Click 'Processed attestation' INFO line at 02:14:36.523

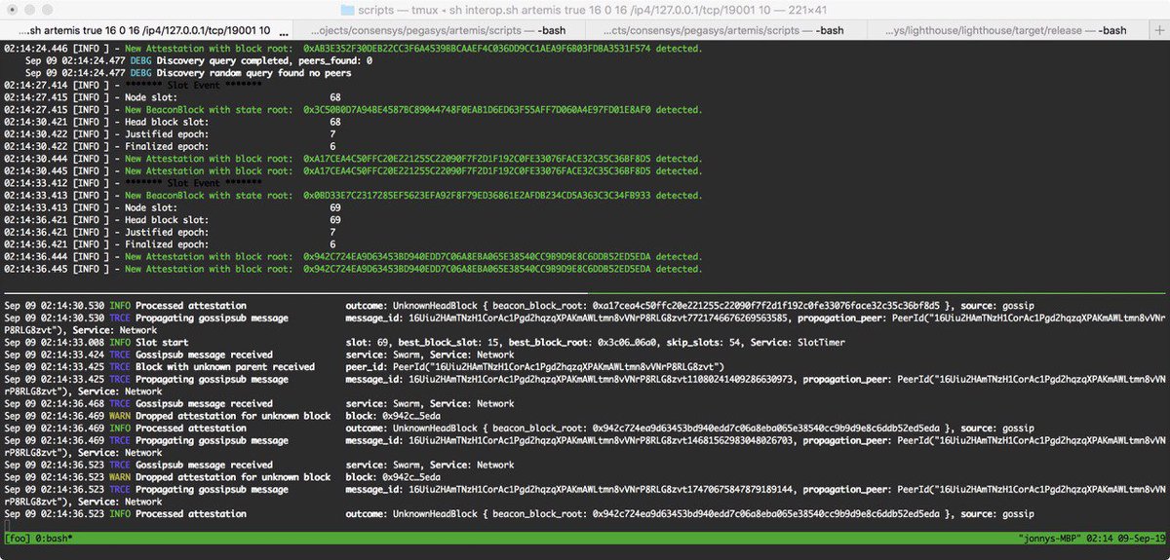click(x=519, y=513)
